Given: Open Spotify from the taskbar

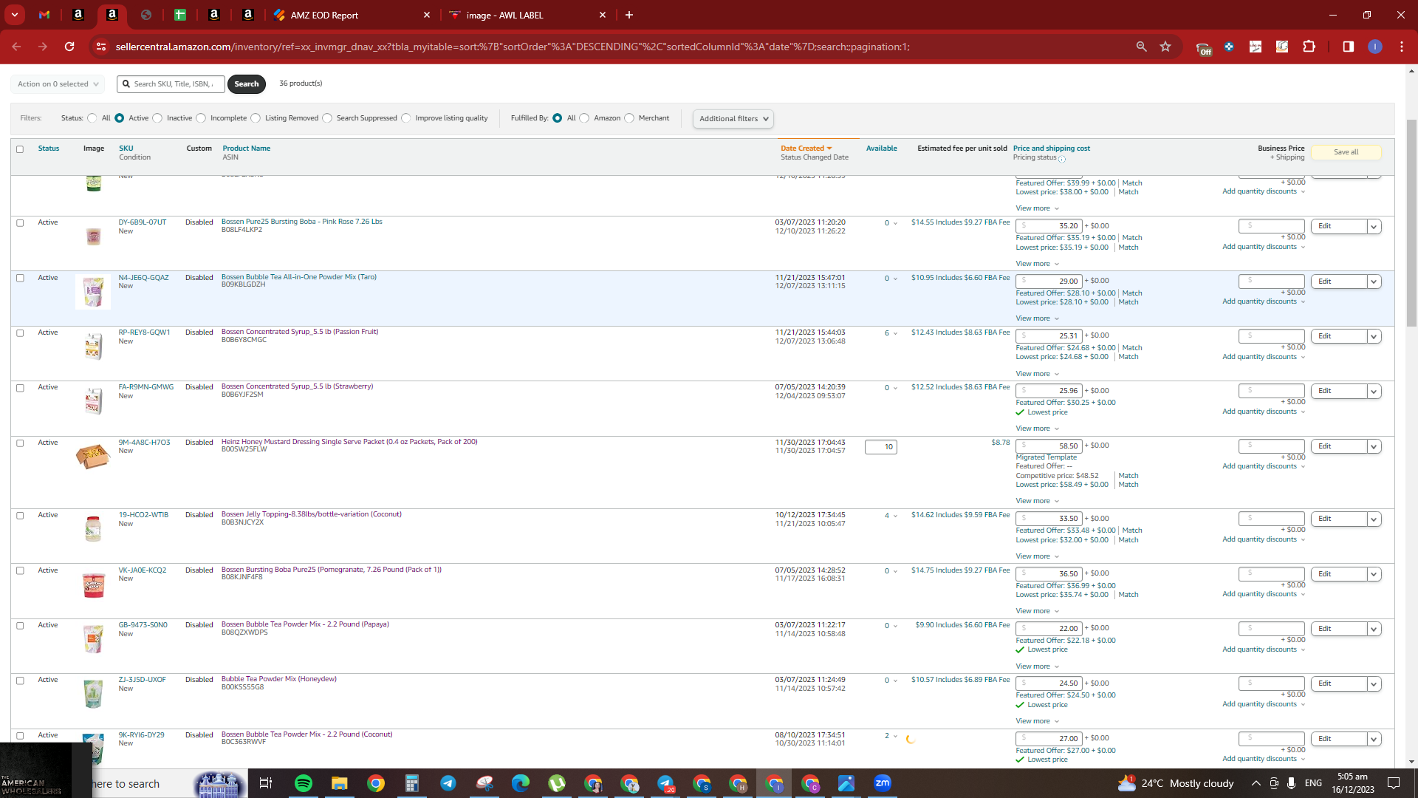Looking at the screenshot, I should pos(304,783).
